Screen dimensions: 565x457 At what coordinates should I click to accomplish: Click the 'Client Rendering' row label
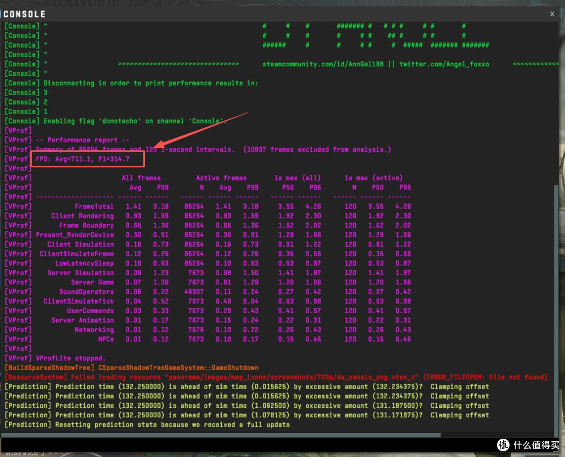coord(83,216)
